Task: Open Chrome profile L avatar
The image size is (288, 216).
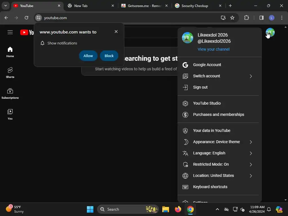Action: click(272, 18)
